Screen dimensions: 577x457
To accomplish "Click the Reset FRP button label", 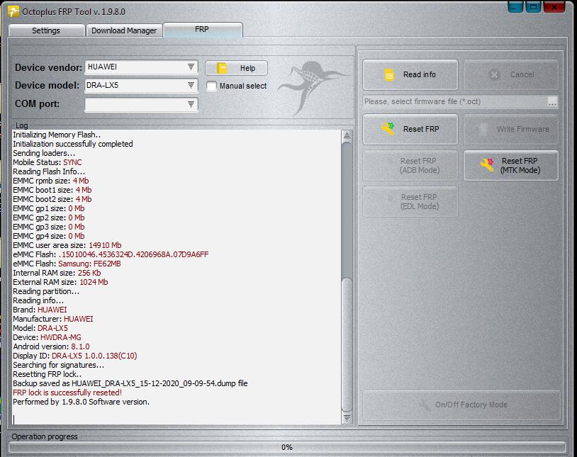I will tap(421, 129).
